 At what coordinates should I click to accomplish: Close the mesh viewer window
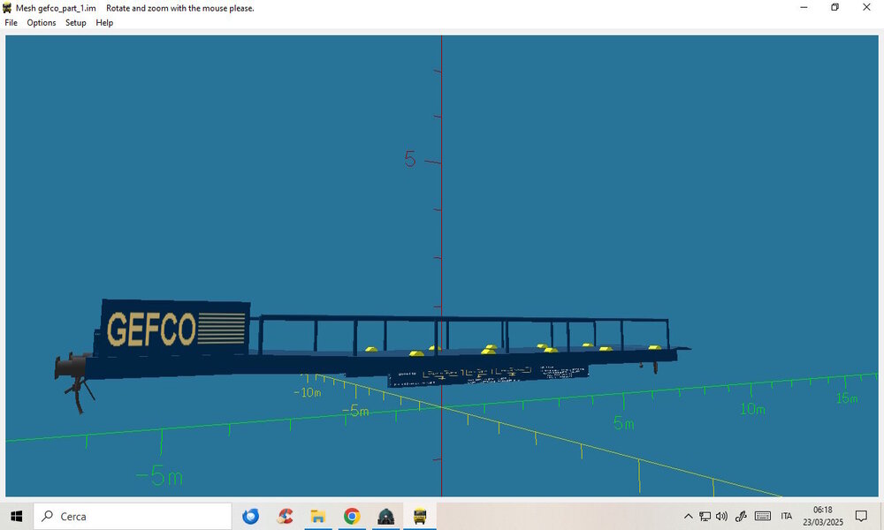point(866,7)
